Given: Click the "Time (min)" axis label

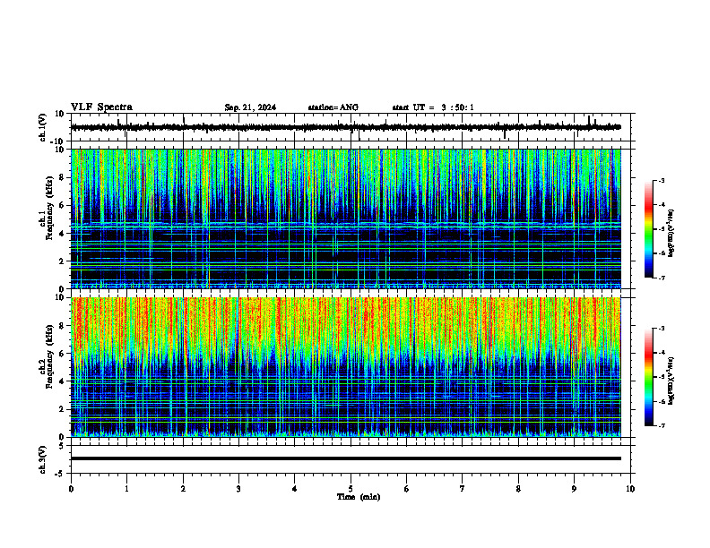Looking at the screenshot, I should click(x=359, y=497).
